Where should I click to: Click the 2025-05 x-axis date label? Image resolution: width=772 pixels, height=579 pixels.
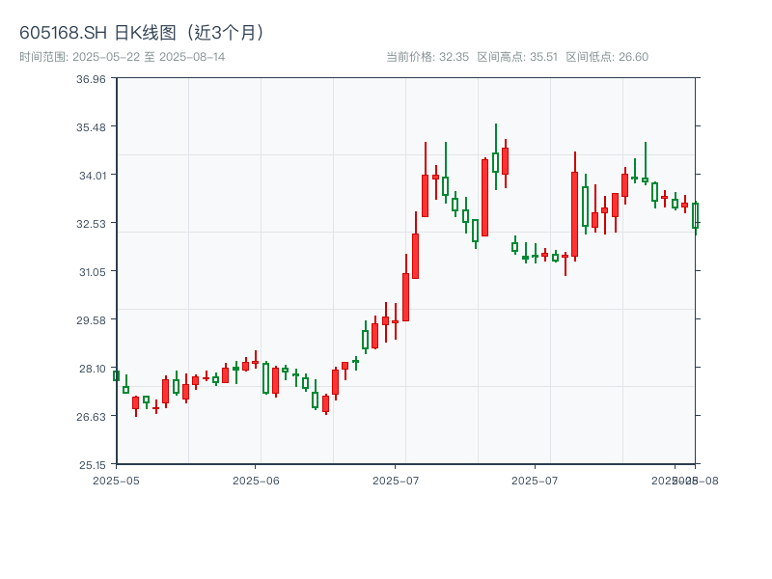tap(116, 480)
